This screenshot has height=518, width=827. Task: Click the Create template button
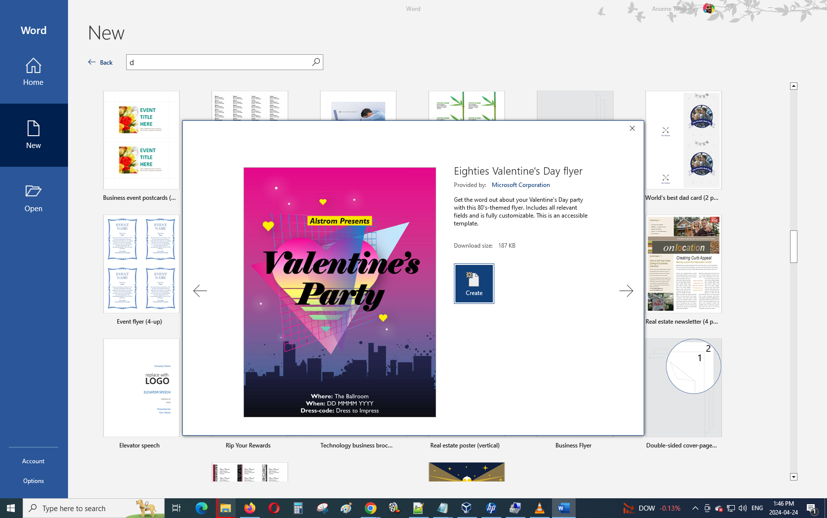click(x=474, y=284)
